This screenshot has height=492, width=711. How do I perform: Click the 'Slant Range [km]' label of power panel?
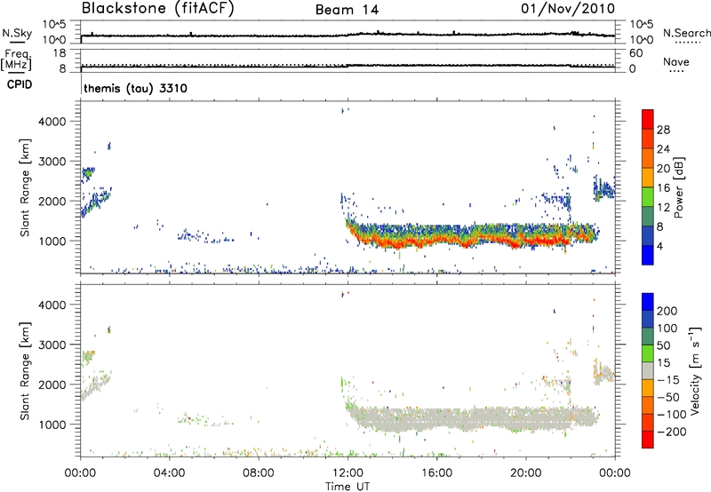25,187
